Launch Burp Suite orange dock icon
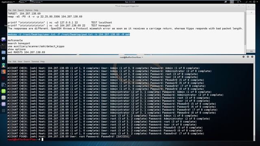260x146 pixels. point(4,72)
